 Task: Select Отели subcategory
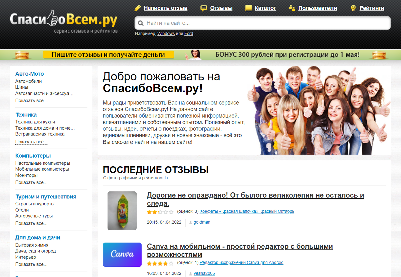(x=22, y=210)
